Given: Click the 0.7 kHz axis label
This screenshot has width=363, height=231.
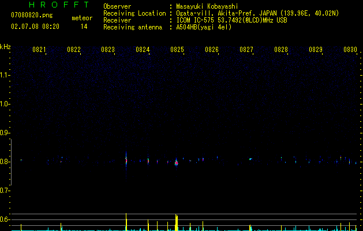Looking at the screenshot, I should [5, 191].
